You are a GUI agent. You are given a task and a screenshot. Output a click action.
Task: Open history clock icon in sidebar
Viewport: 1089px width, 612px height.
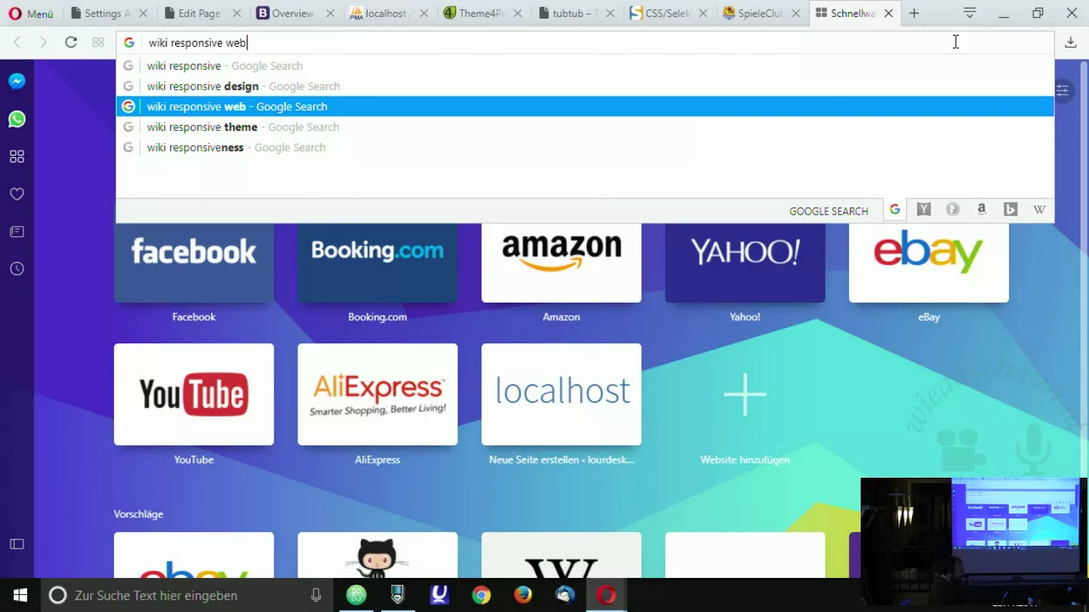coord(17,269)
